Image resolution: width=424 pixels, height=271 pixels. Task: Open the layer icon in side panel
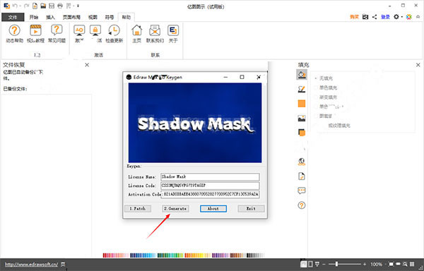[x=302, y=133]
